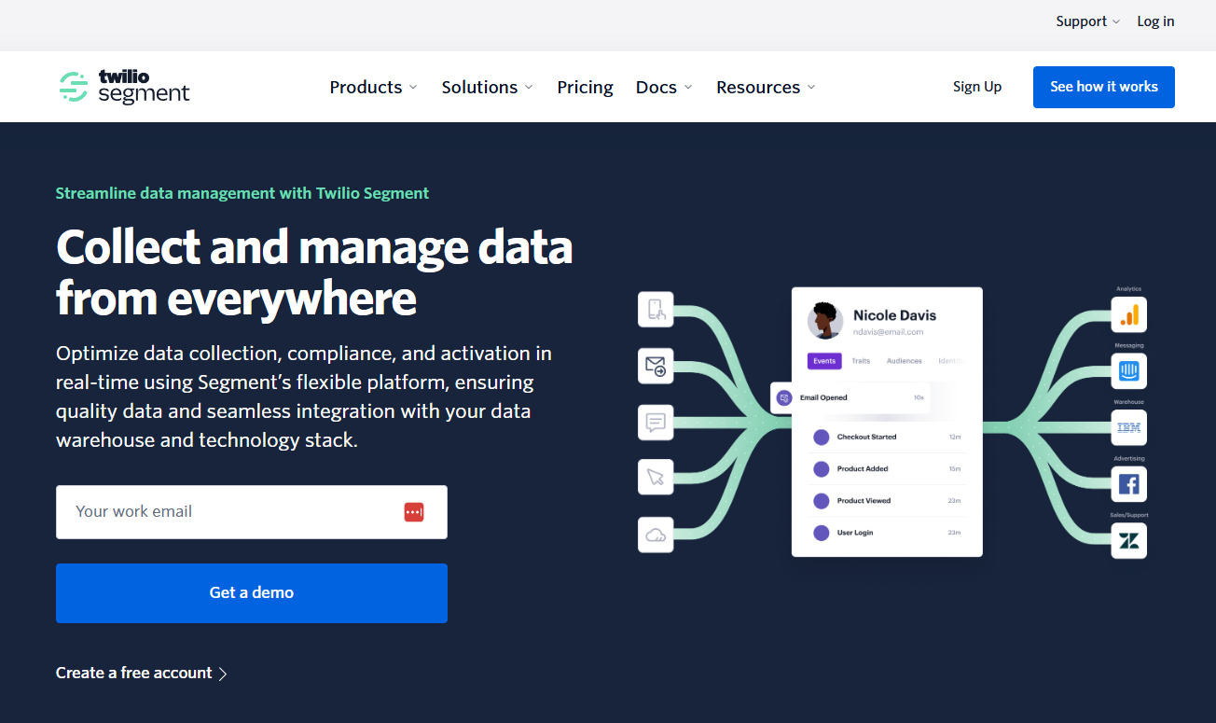
Task: Click the Warehouse label above IBM
Action: pyautogui.click(x=1128, y=402)
